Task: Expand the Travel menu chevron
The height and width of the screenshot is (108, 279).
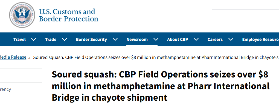Action: click(x=34, y=39)
